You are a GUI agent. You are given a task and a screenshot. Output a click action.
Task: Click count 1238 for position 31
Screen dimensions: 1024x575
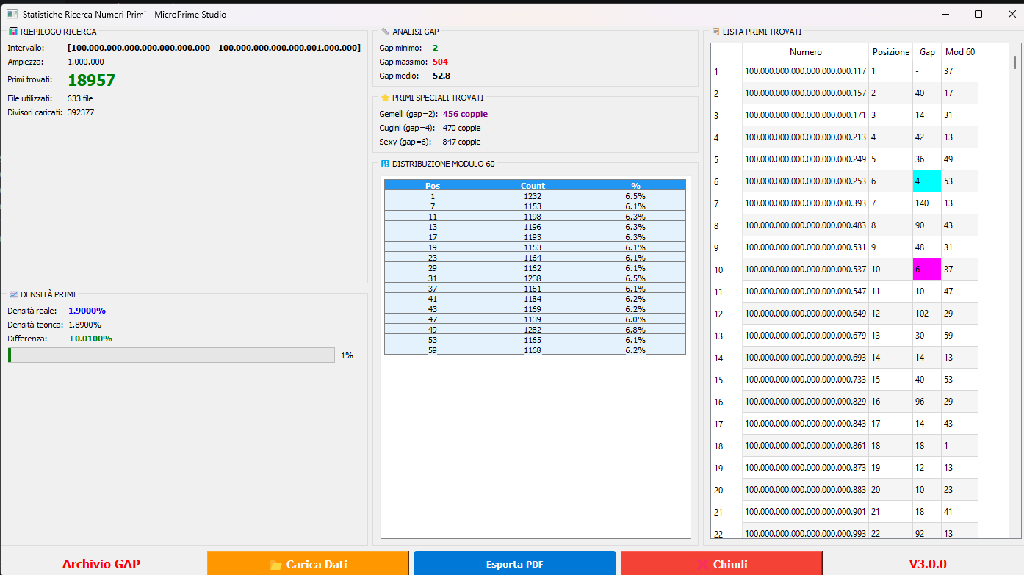coord(533,278)
